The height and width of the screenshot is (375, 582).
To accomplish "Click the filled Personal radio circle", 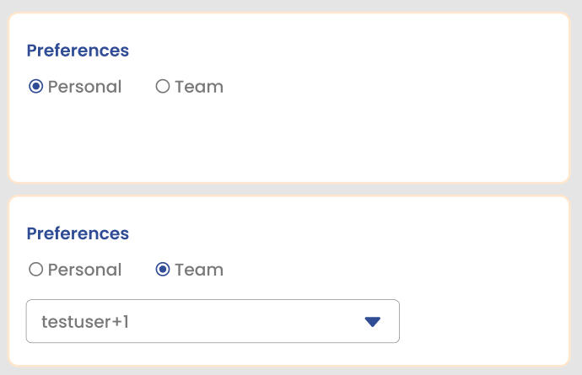I will click(35, 87).
